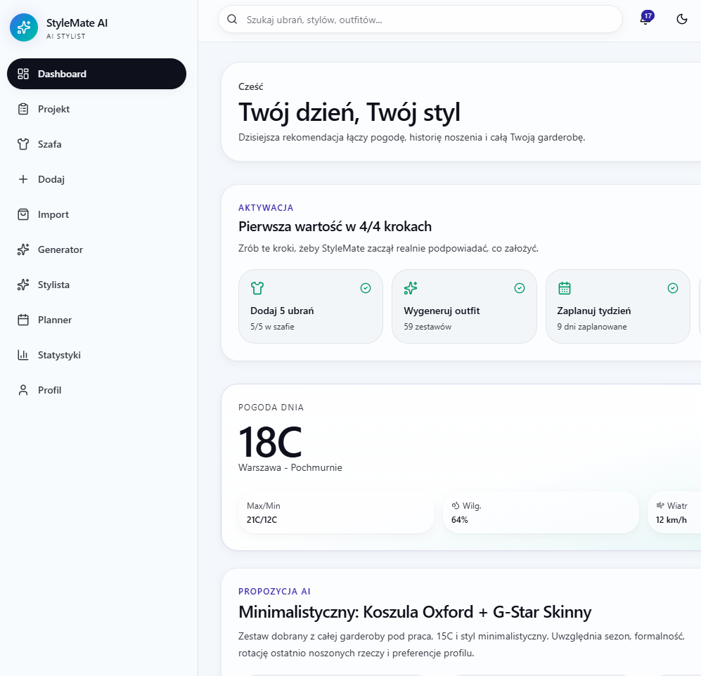Open Planner label in sidebar
The height and width of the screenshot is (676, 701).
[x=55, y=320]
